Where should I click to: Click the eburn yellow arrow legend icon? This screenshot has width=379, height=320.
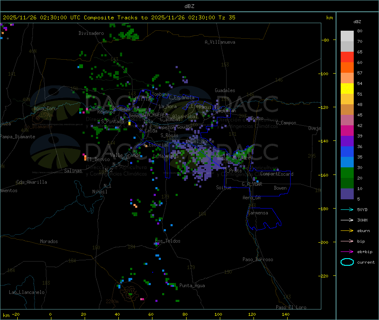[347, 231]
